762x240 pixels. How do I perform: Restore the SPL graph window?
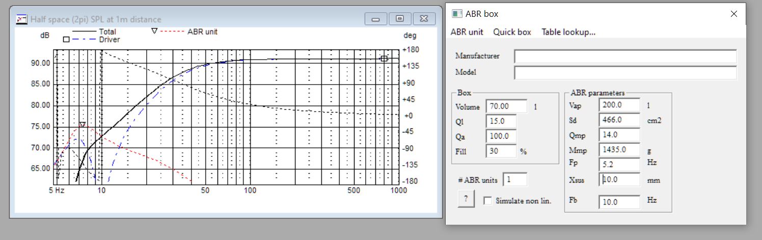tap(400, 19)
